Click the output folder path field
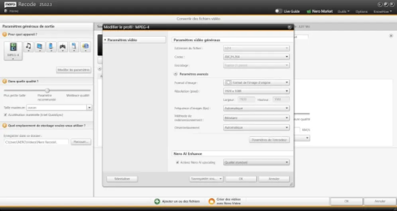397x211 pixels. pos(36,142)
